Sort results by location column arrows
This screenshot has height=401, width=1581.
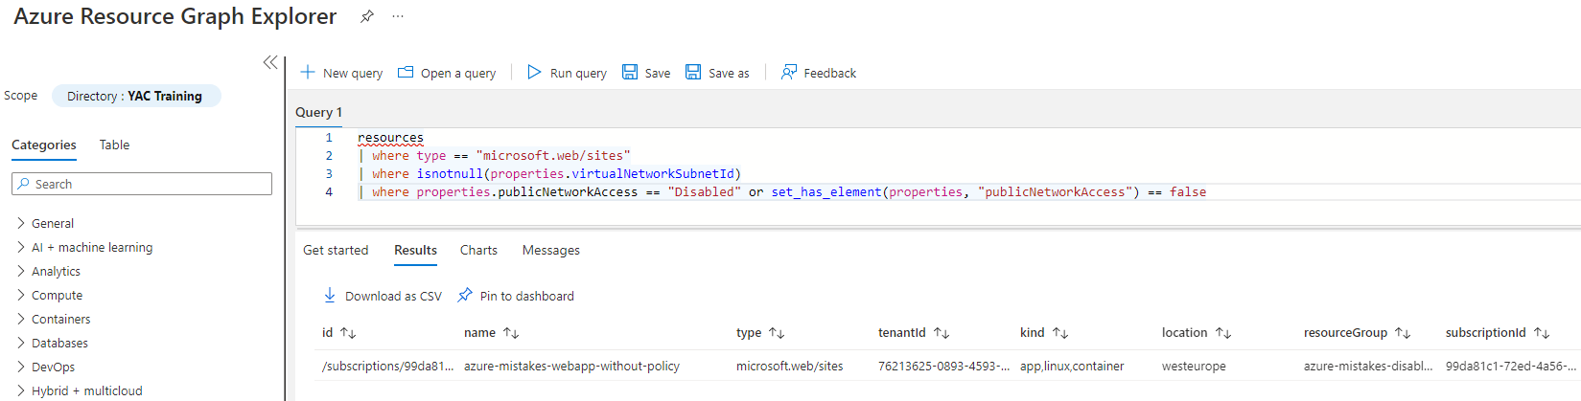pyautogui.click(x=1223, y=333)
